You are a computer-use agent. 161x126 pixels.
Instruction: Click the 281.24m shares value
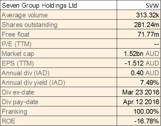(147, 25)
